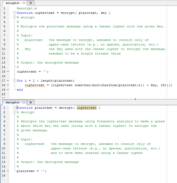Click 'num2char' call in line 18
Screen dimensions: 177x183
pos(83,85)
